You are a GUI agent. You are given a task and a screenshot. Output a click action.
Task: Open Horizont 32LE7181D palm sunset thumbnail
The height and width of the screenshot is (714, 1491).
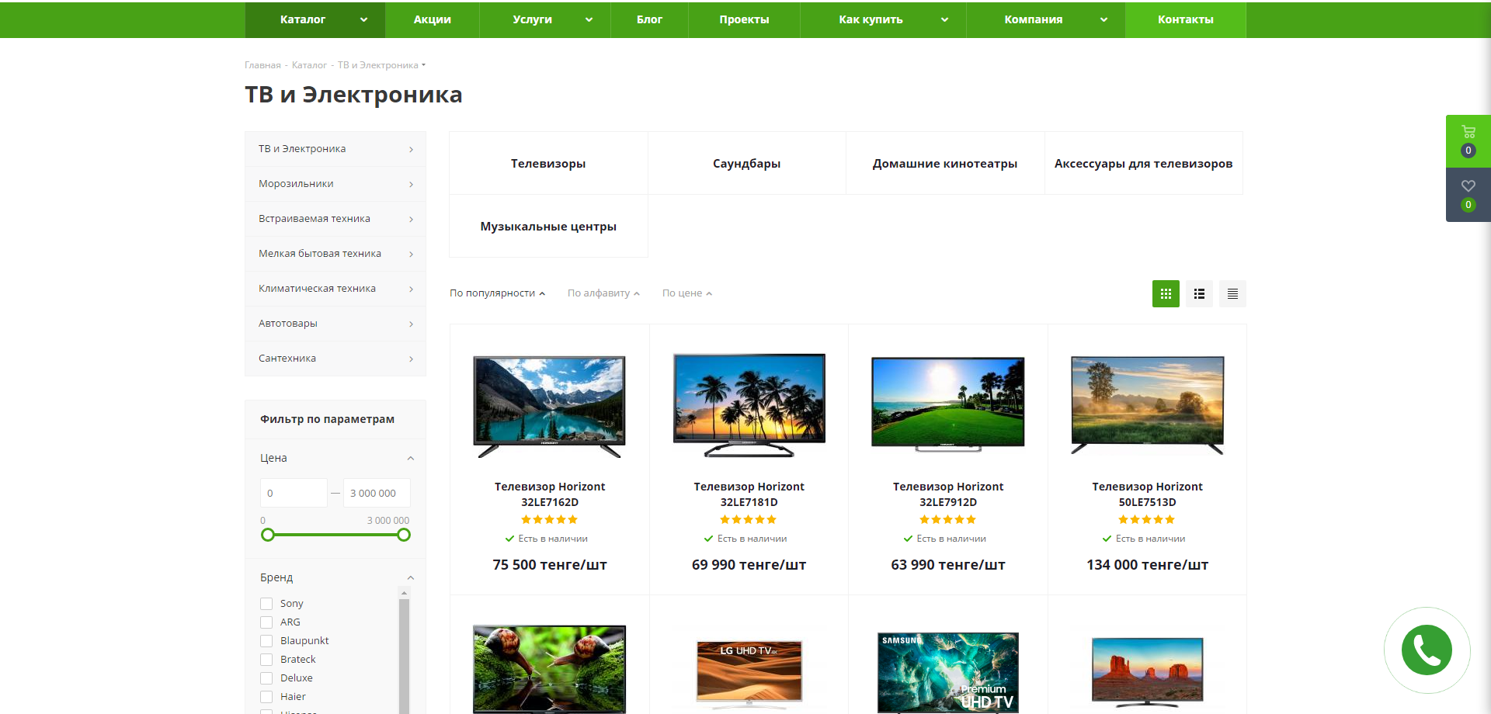tap(749, 406)
